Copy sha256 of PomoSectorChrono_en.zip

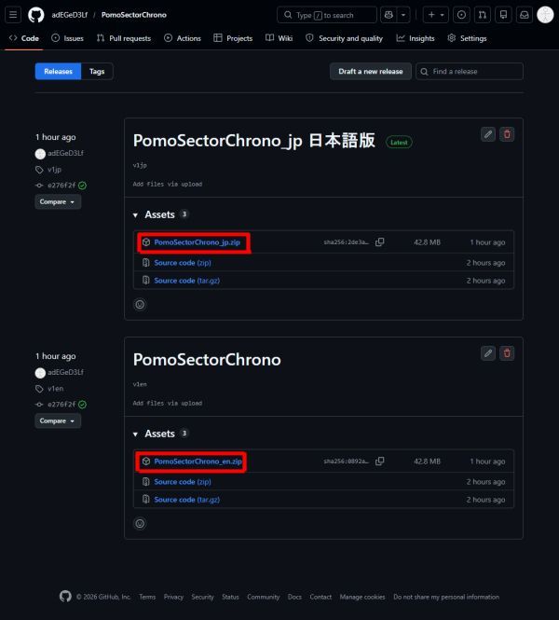pos(379,462)
